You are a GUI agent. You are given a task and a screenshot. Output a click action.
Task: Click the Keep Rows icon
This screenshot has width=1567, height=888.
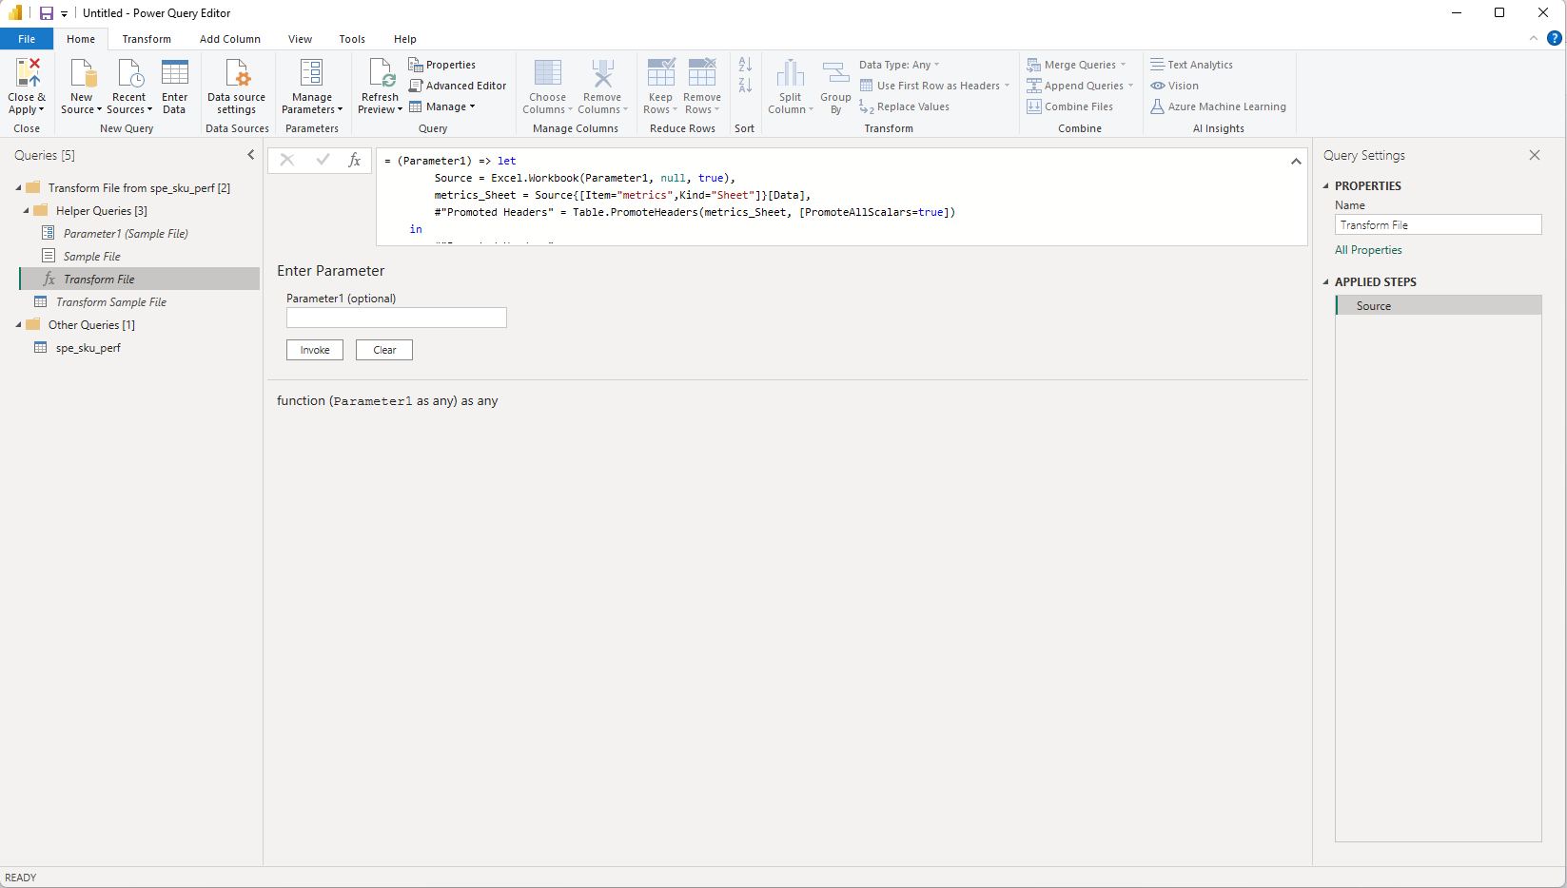(660, 73)
